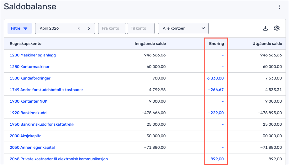This screenshot has width=289, height=165.
Task: Go to previous month with left chevron
Action: click(79, 28)
